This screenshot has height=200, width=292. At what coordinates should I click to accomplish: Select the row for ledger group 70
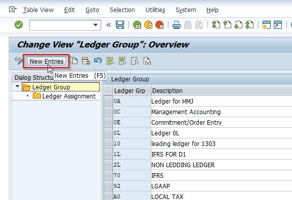click(x=108, y=175)
